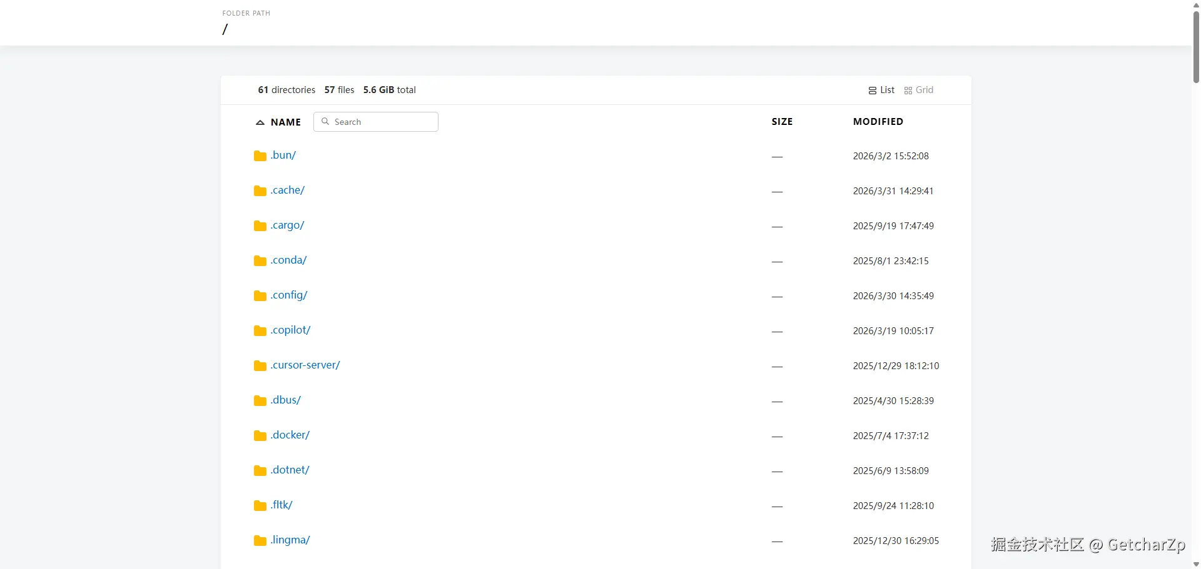Click the page's vertical scrollbar thumb

pyautogui.click(x=1196, y=46)
